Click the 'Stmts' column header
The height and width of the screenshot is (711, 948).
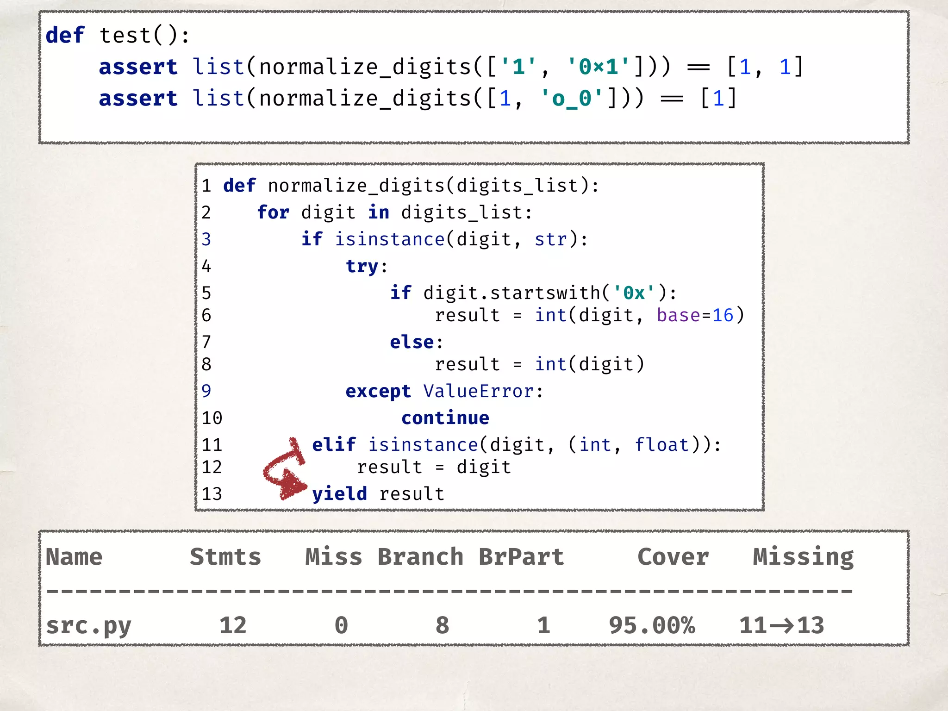click(x=225, y=557)
